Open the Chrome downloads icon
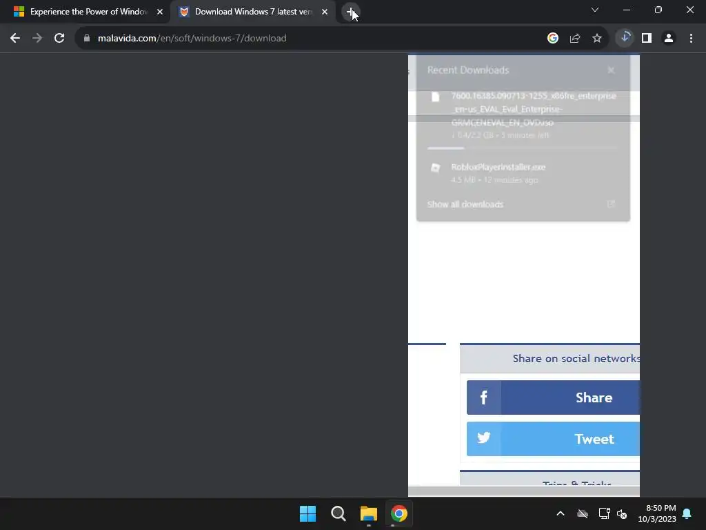This screenshot has height=530, width=706. coord(625,38)
